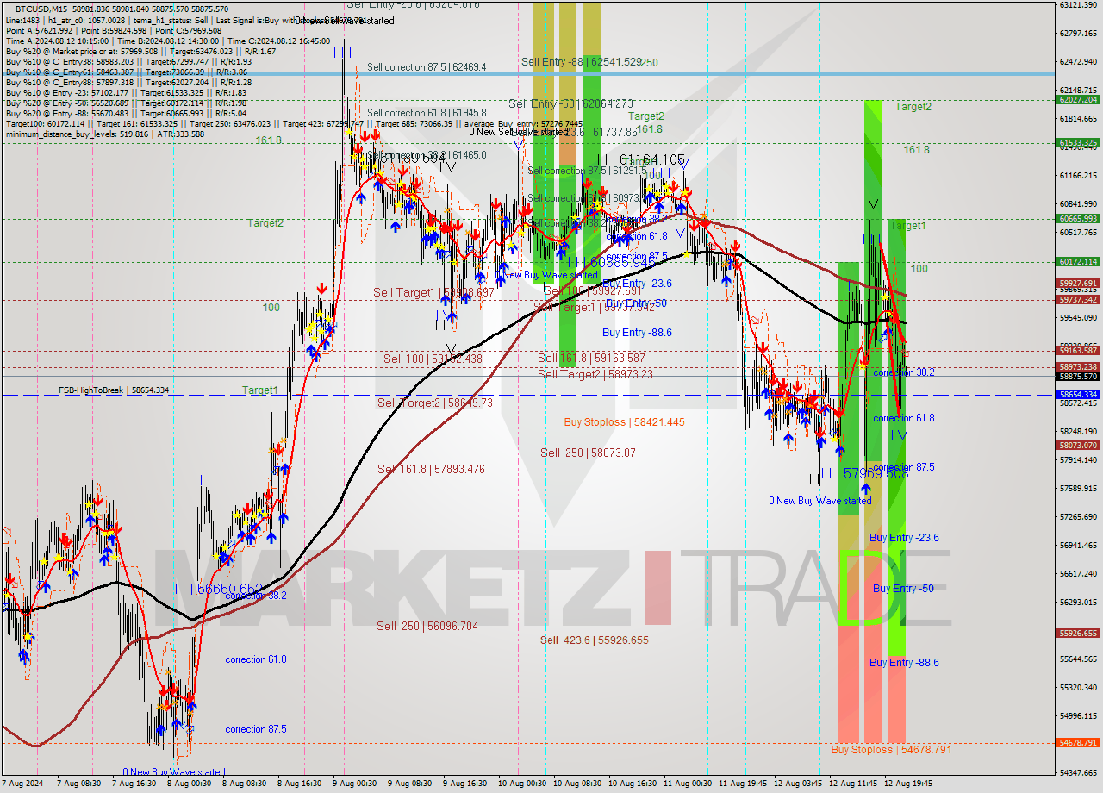
Task: Click the 10 Aug 00:30 time label
Action: [523, 784]
